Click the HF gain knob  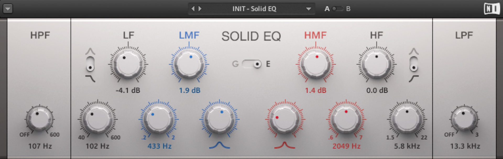(x=376, y=64)
